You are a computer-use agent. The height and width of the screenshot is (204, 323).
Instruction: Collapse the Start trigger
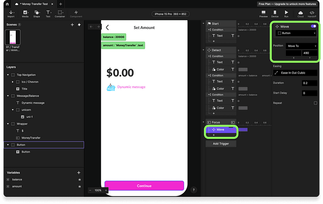click(x=203, y=23)
